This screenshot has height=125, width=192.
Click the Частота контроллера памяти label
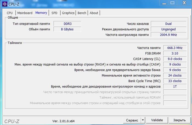[x=127, y=35]
